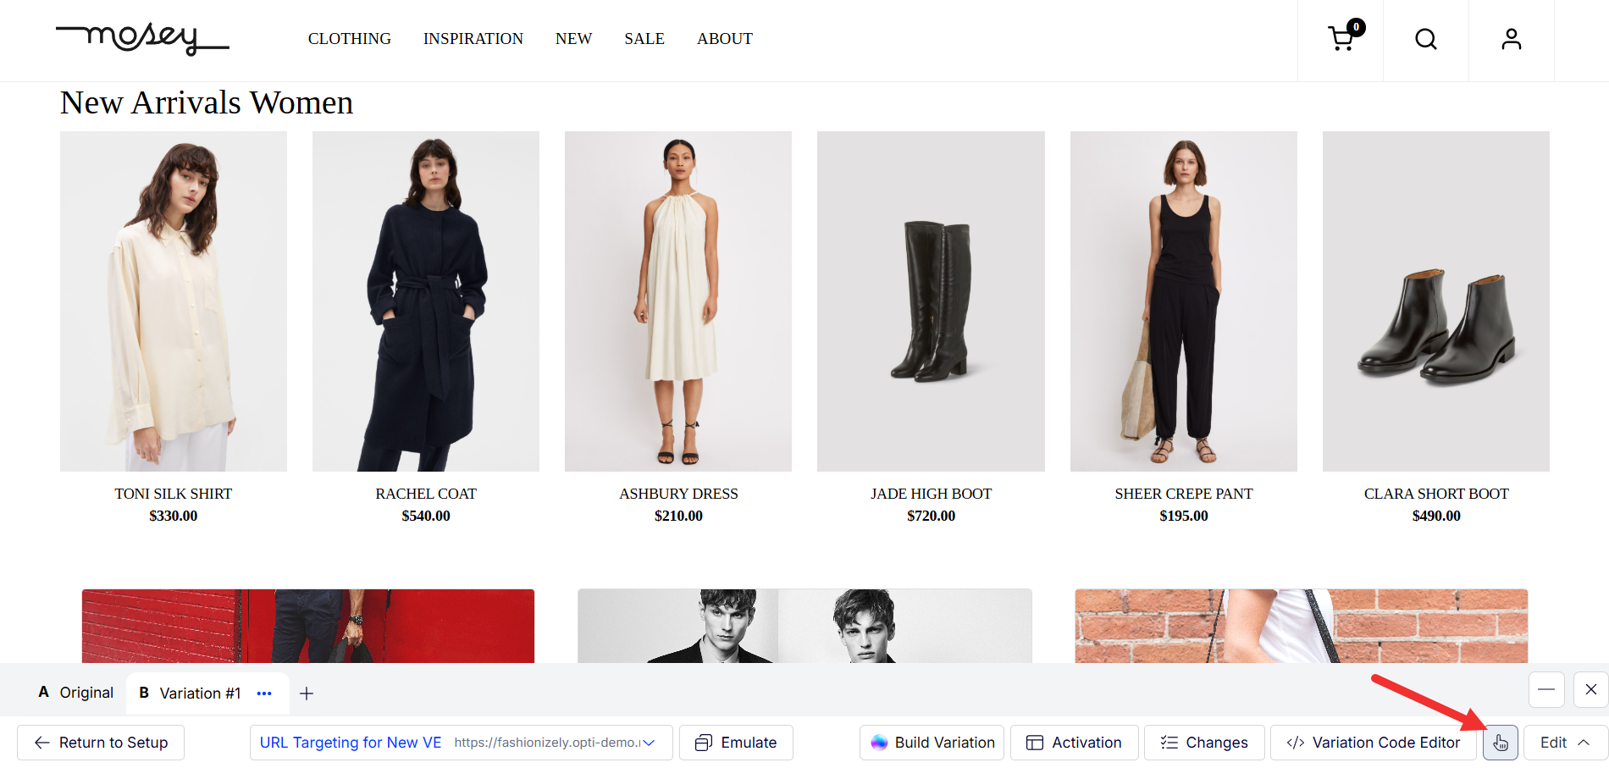
Task: Minimize the editor toolbar panel
Action: point(1546,689)
